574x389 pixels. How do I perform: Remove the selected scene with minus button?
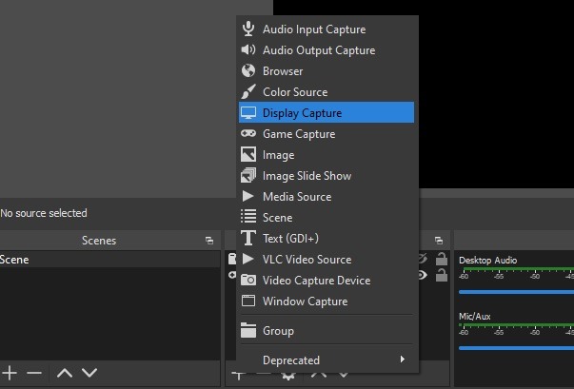click(x=34, y=373)
